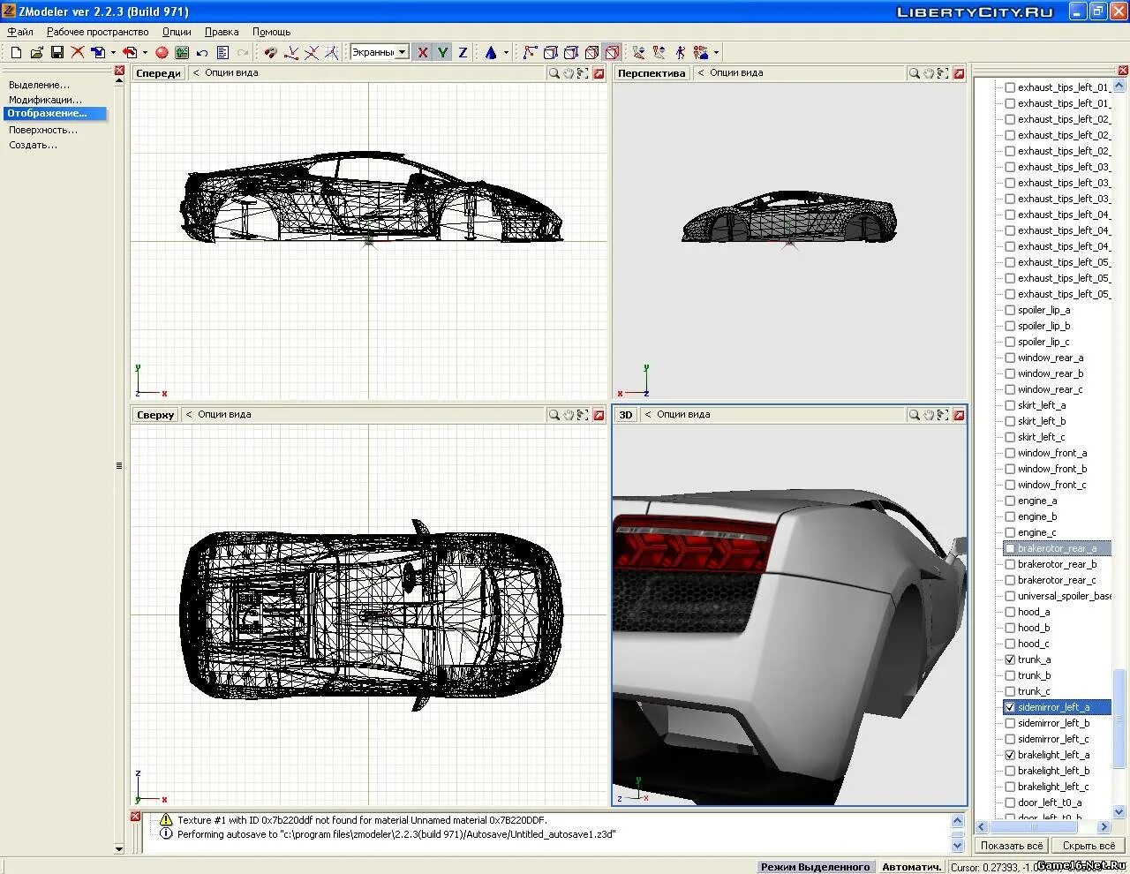Click the Спереди viewport name button
This screenshot has height=874, width=1130.
point(159,73)
